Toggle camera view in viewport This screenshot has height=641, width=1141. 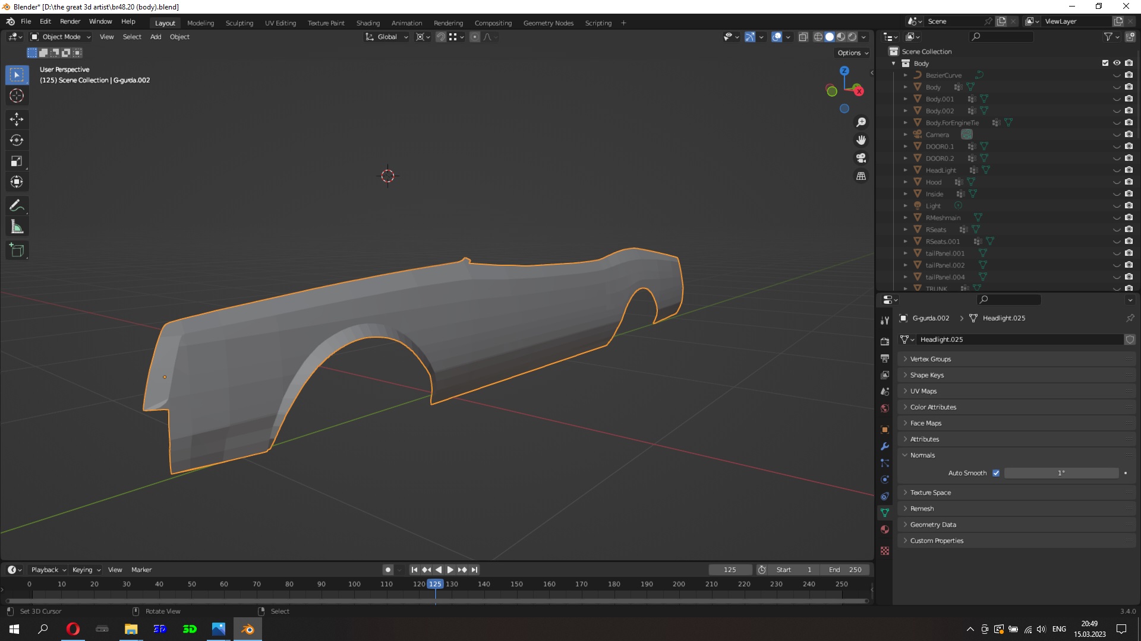[861, 158]
